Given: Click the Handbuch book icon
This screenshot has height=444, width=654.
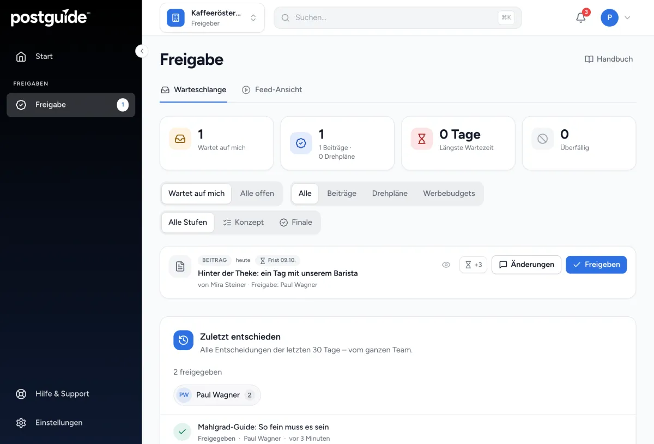Looking at the screenshot, I should [589, 59].
